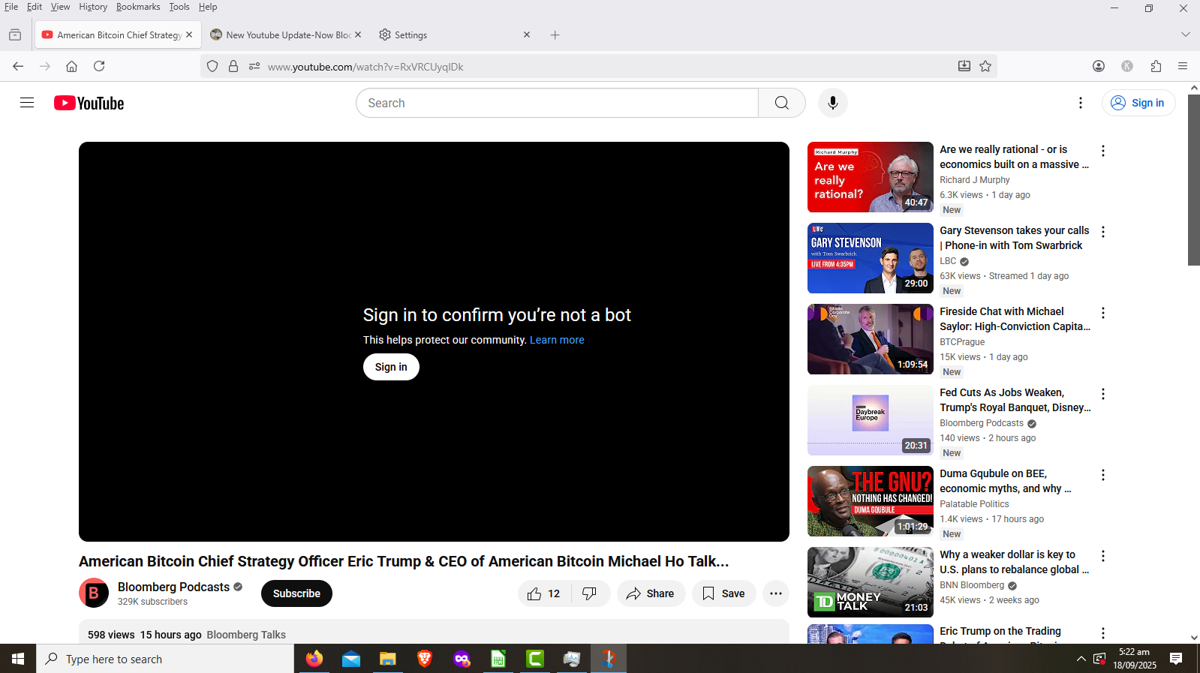This screenshot has width=1200, height=673.
Task: Open Windows Start menu
Action: pos(18,659)
